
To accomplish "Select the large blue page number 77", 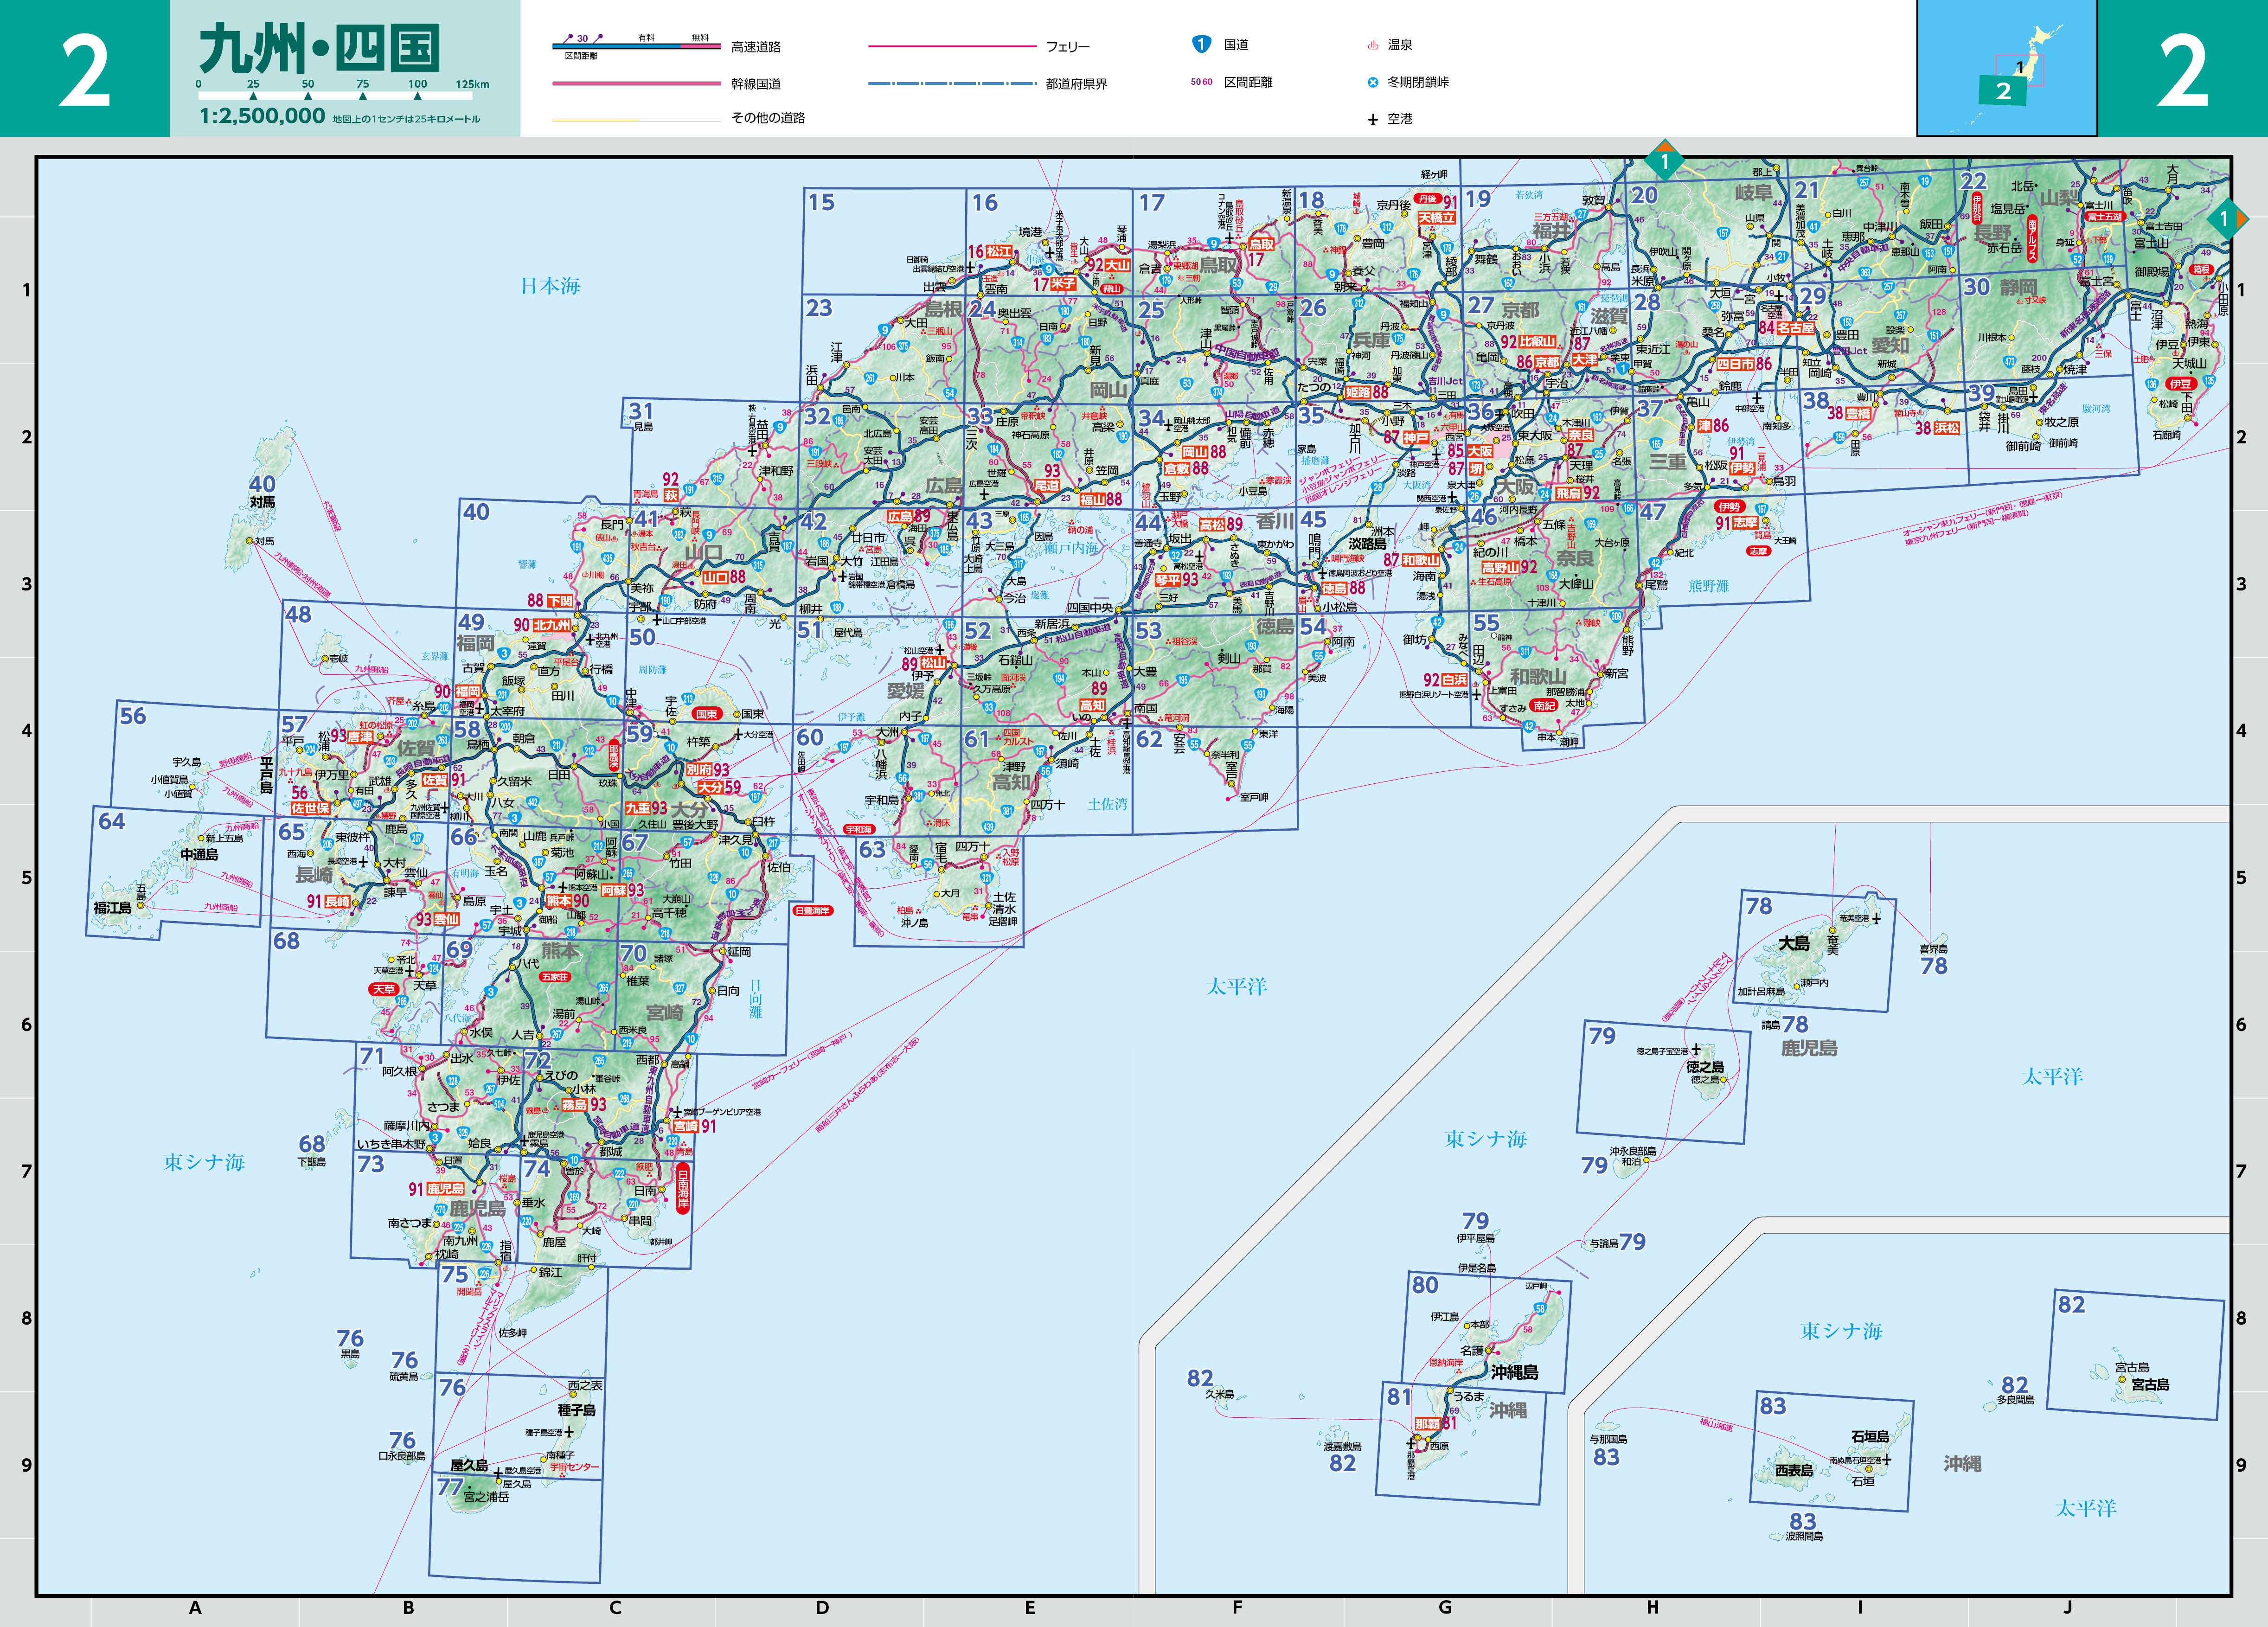I will [x=450, y=1487].
